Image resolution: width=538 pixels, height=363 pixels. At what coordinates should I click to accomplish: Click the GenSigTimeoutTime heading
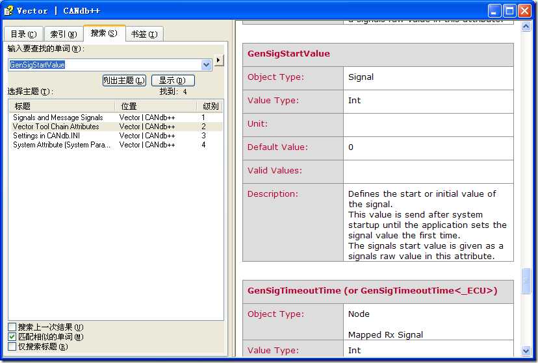[x=372, y=291]
